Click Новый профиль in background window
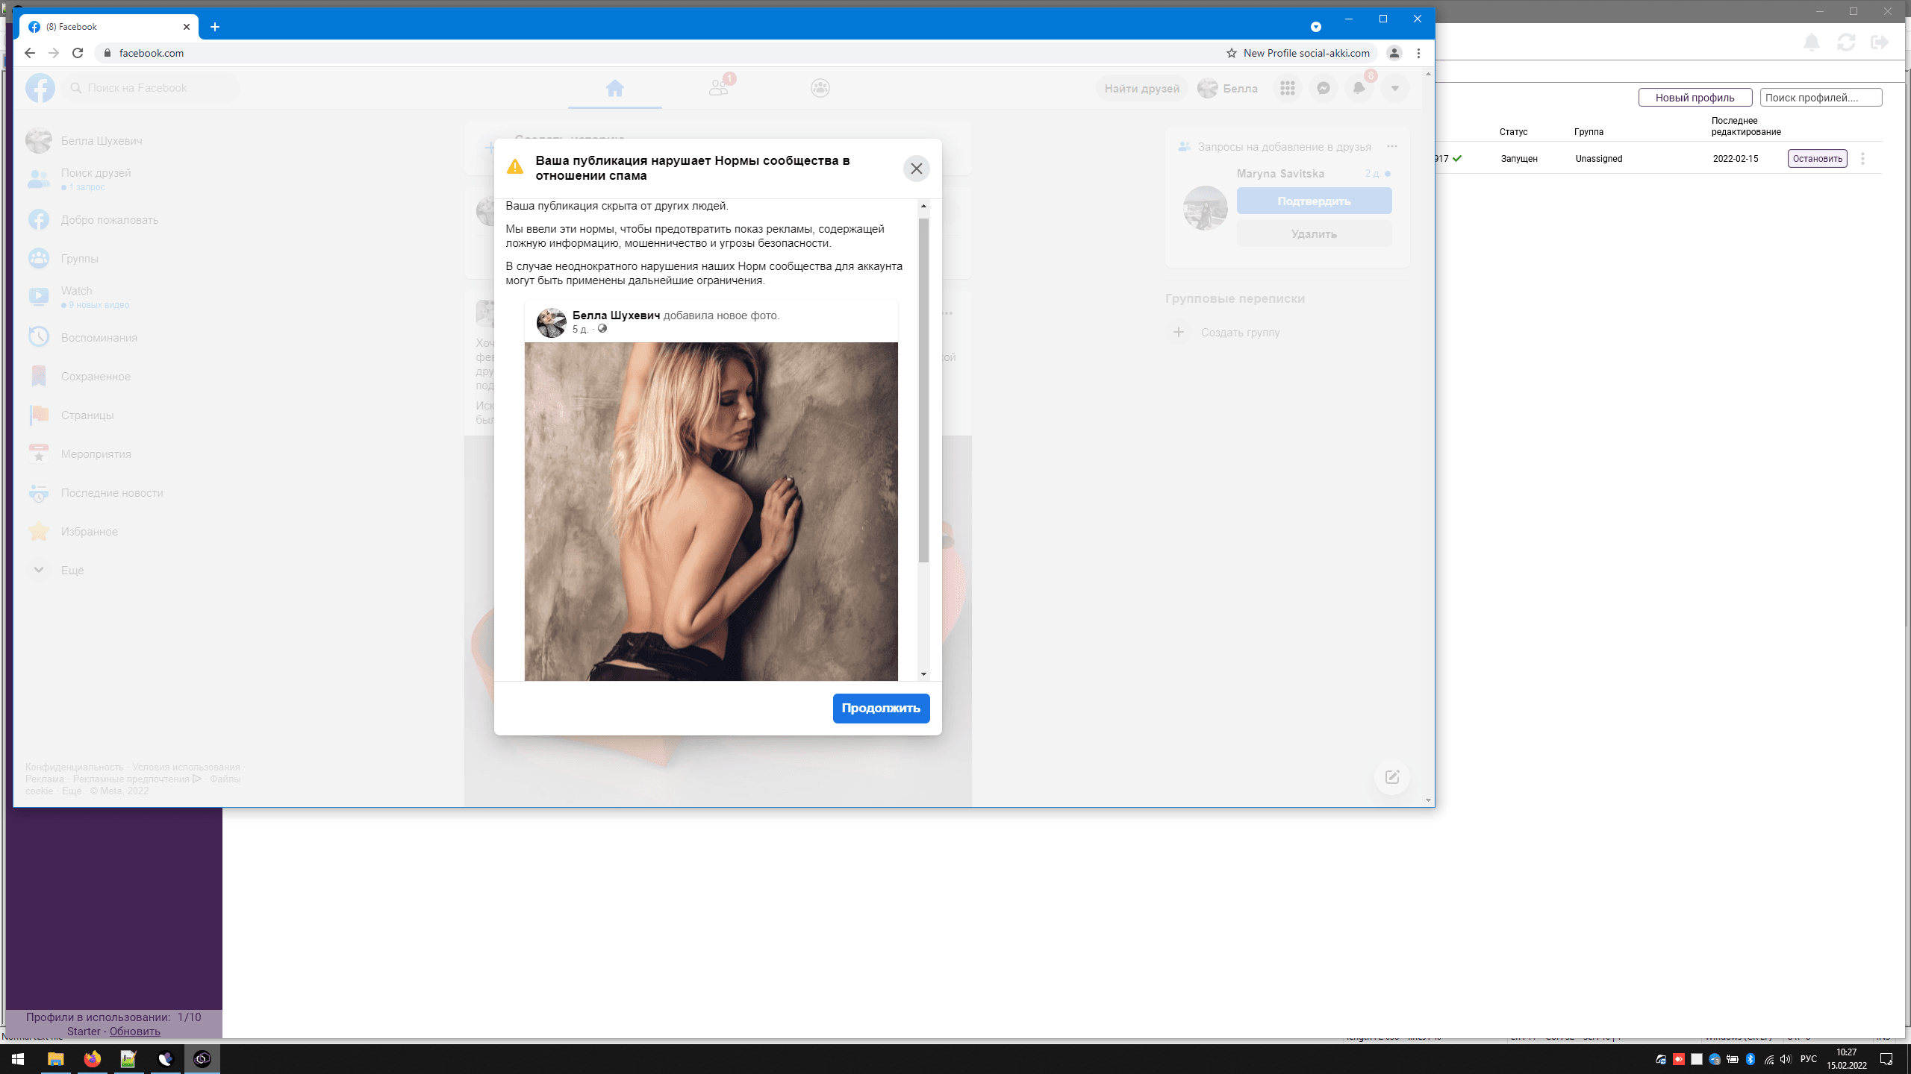 (1695, 98)
